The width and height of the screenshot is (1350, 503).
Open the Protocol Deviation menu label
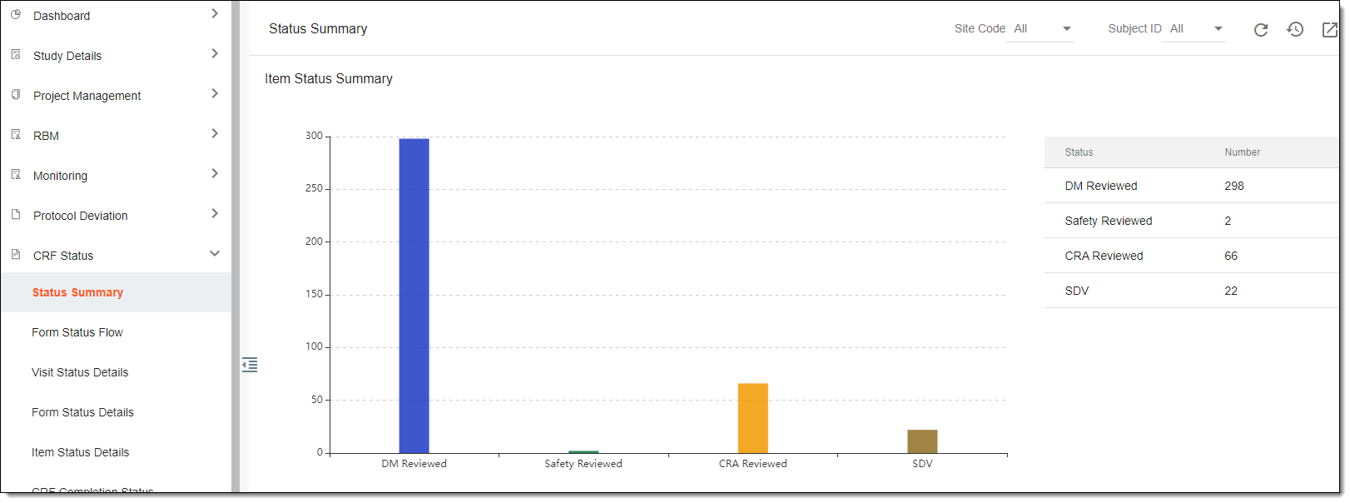[x=81, y=216]
